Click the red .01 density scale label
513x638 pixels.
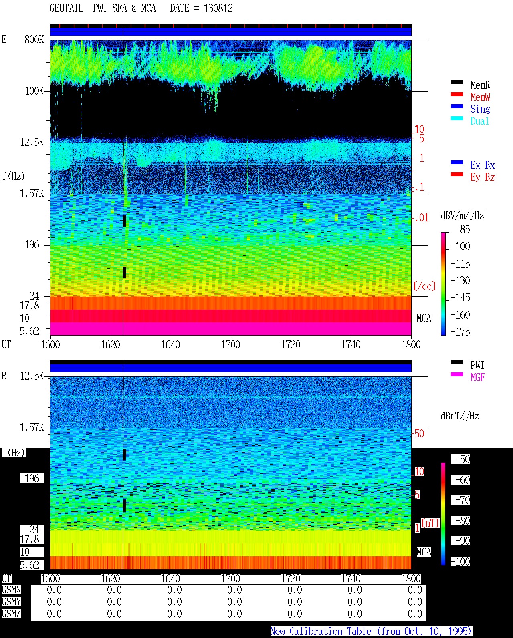coord(421,218)
